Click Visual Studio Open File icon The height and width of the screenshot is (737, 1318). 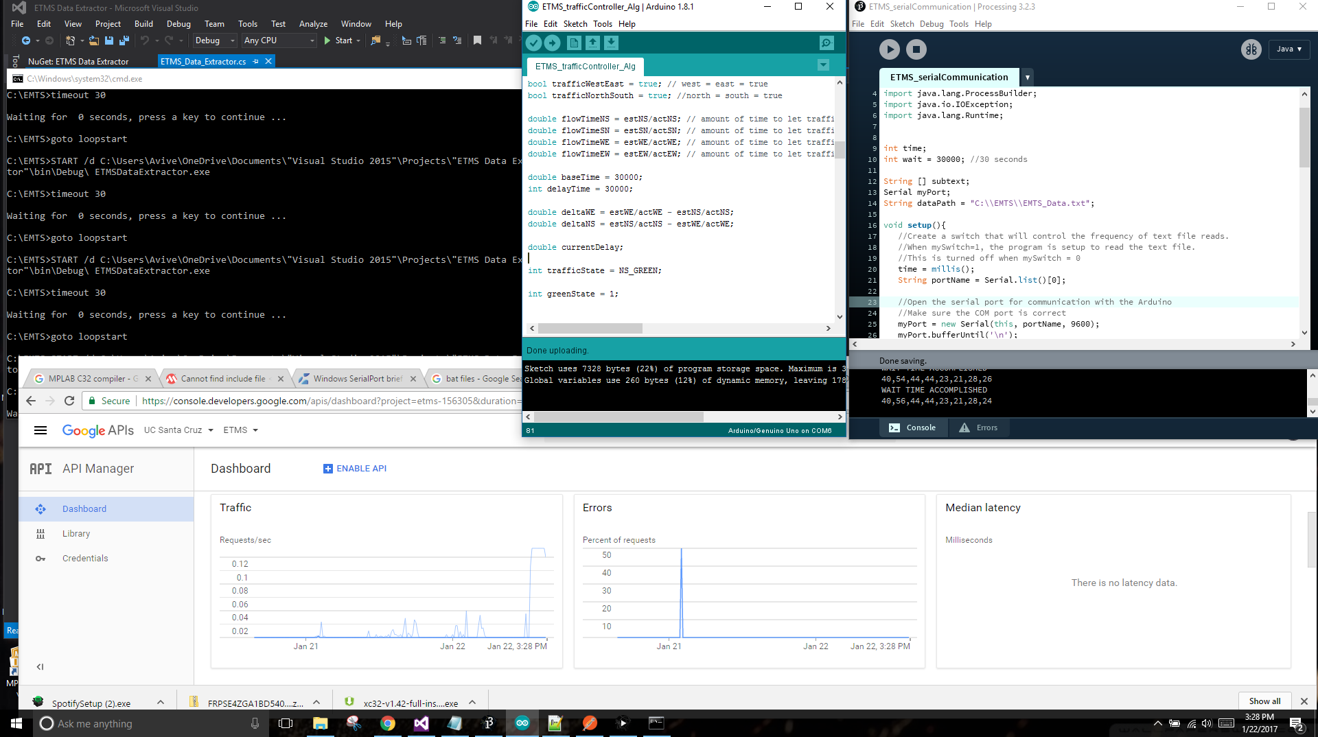click(94, 40)
